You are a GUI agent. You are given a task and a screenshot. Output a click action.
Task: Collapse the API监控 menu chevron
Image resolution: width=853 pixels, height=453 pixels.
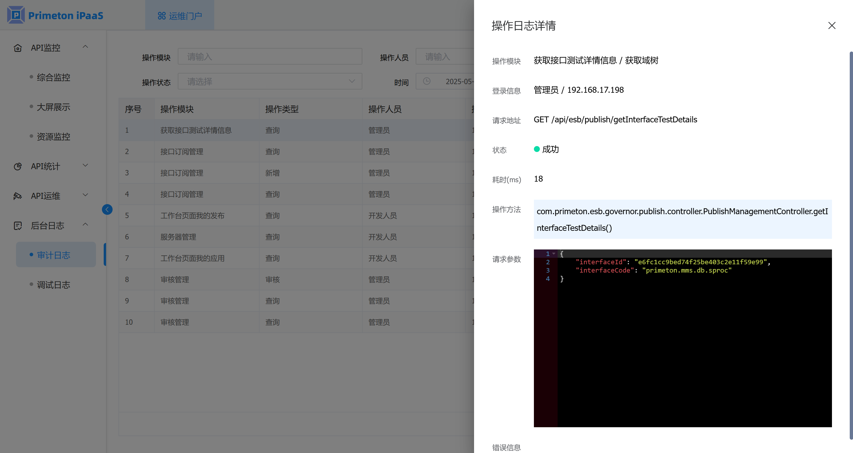tap(85, 47)
